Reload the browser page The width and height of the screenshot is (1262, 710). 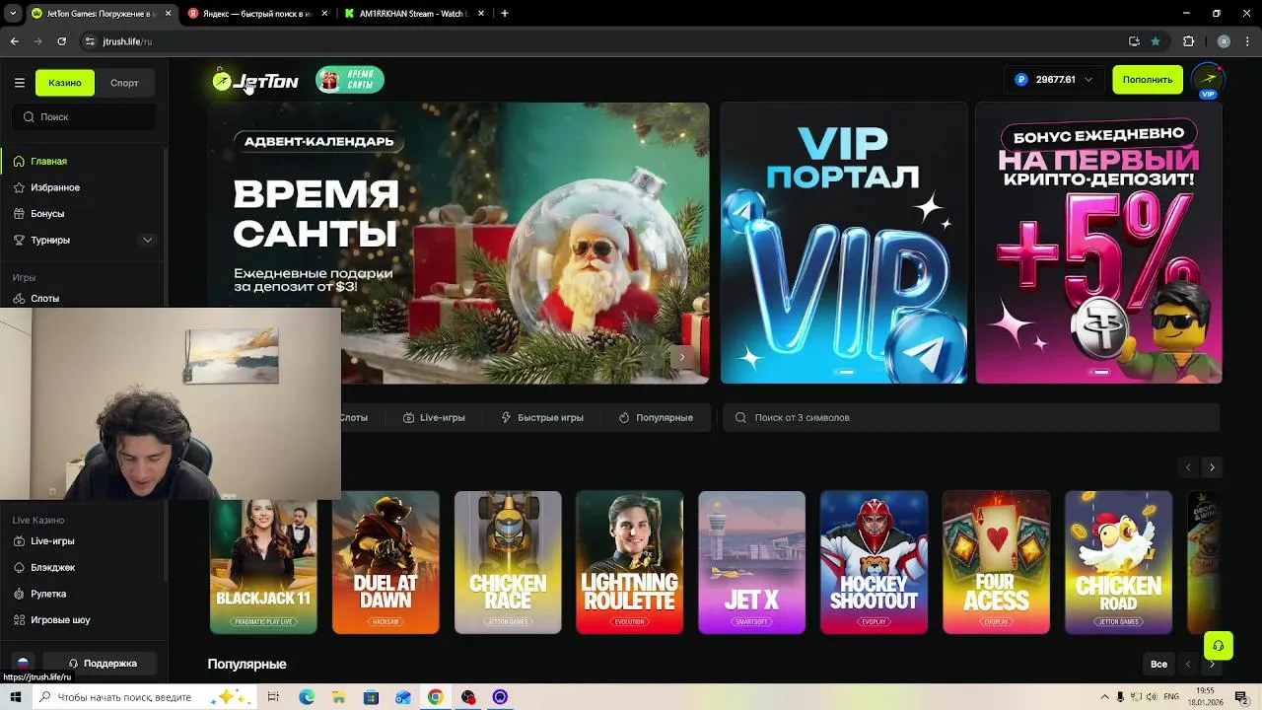[61, 41]
